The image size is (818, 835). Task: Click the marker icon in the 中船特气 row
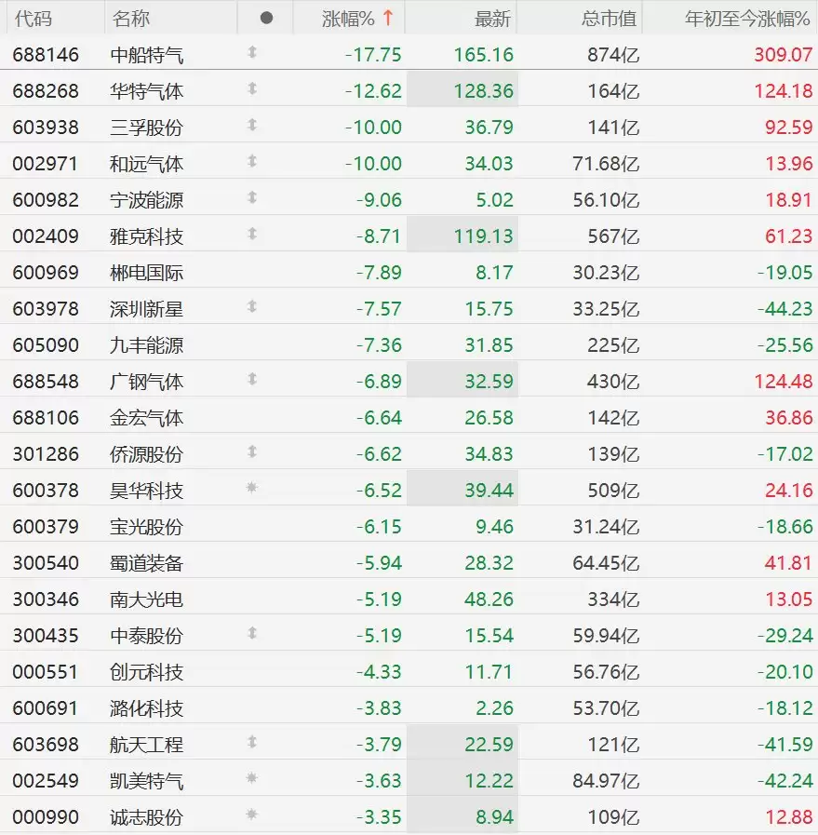pos(252,52)
